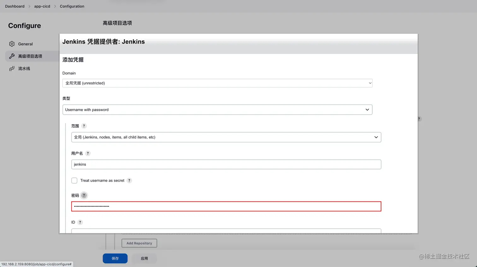The width and height of the screenshot is (477, 267).
Task: Click the 类型 label
Action: (x=66, y=98)
